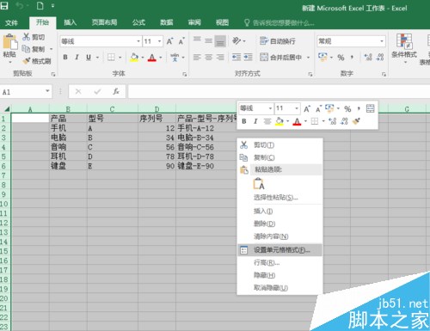Click the Select All corner triangle

(7, 109)
